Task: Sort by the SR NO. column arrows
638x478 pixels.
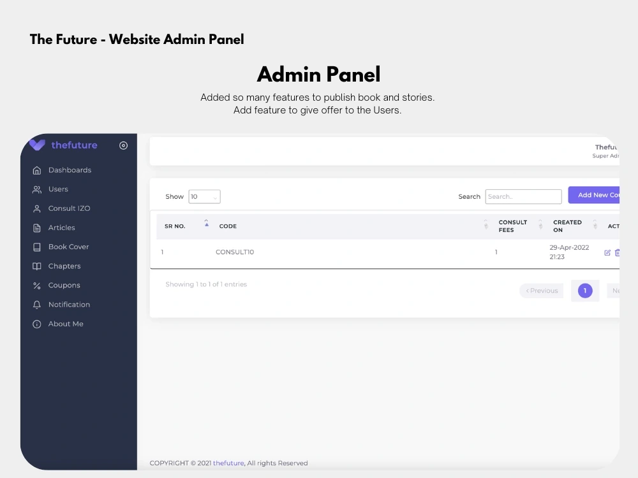Action: click(x=206, y=223)
